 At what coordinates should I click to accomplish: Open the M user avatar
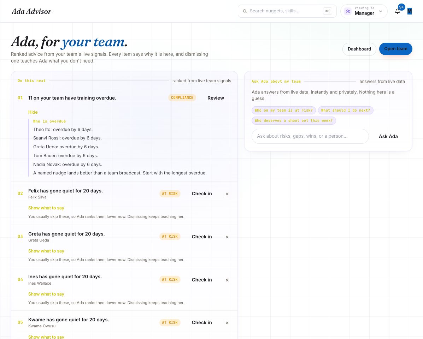410,11
